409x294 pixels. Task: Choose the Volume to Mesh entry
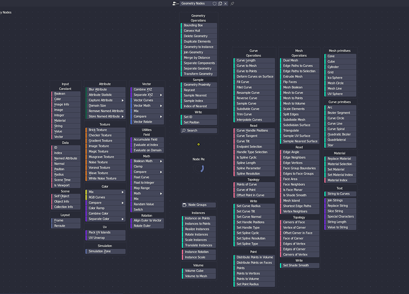tap(199, 276)
